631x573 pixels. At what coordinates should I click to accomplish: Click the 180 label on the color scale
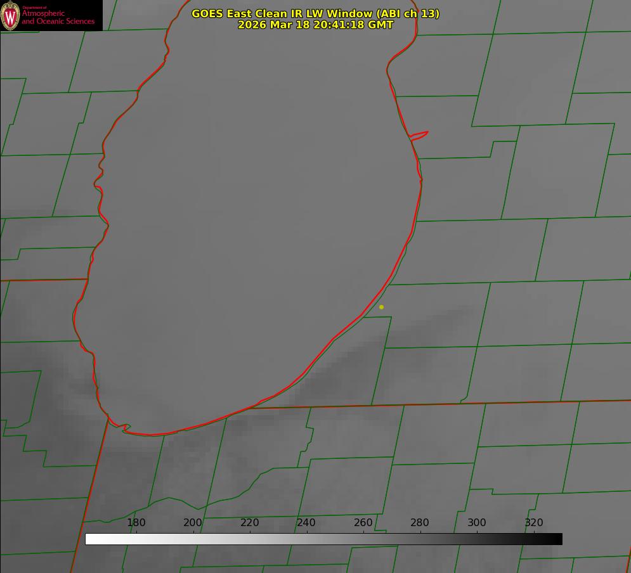point(136,523)
